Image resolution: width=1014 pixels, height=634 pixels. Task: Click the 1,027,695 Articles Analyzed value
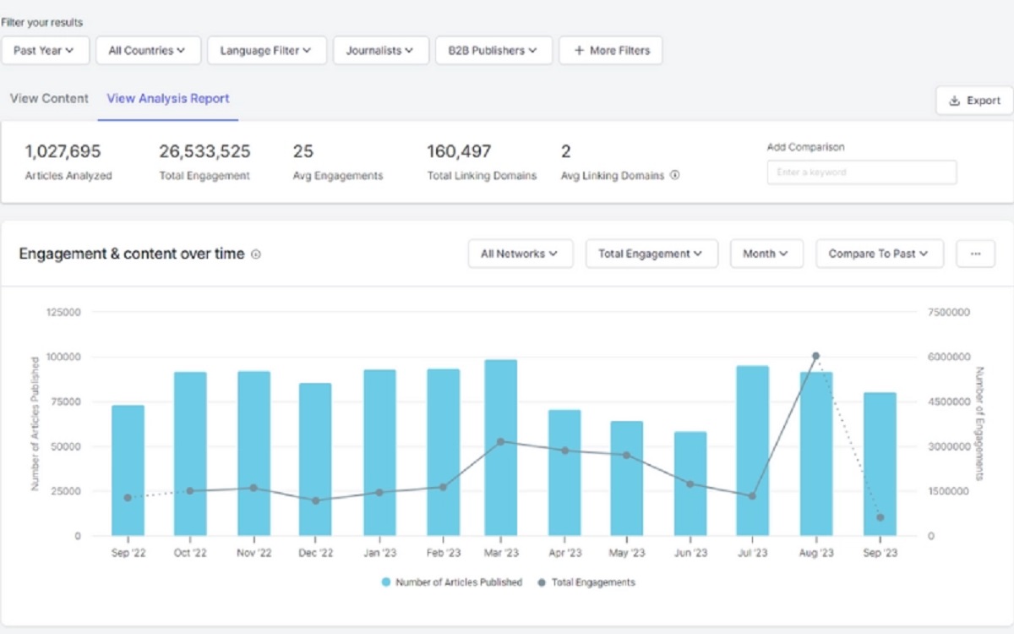tap(63, 152)
